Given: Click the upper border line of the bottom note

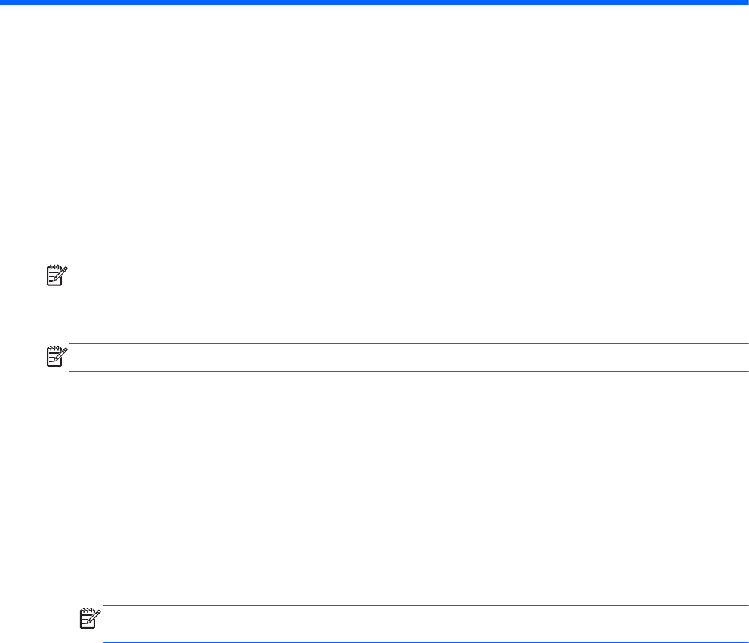Looking at the screenshot, I should [x=423, y=606].
